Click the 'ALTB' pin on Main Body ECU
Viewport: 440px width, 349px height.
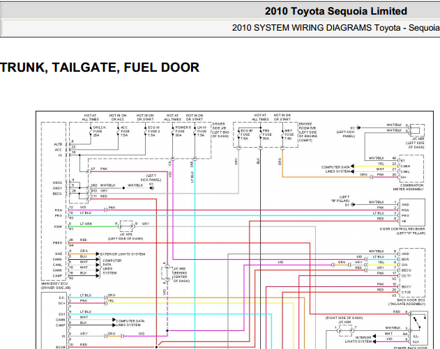pos(58,144)
